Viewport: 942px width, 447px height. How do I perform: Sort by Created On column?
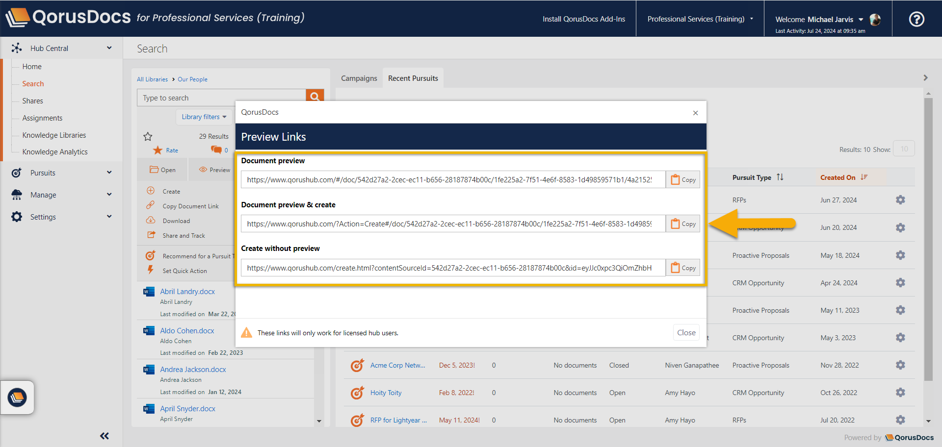click(x=844, y=177)
